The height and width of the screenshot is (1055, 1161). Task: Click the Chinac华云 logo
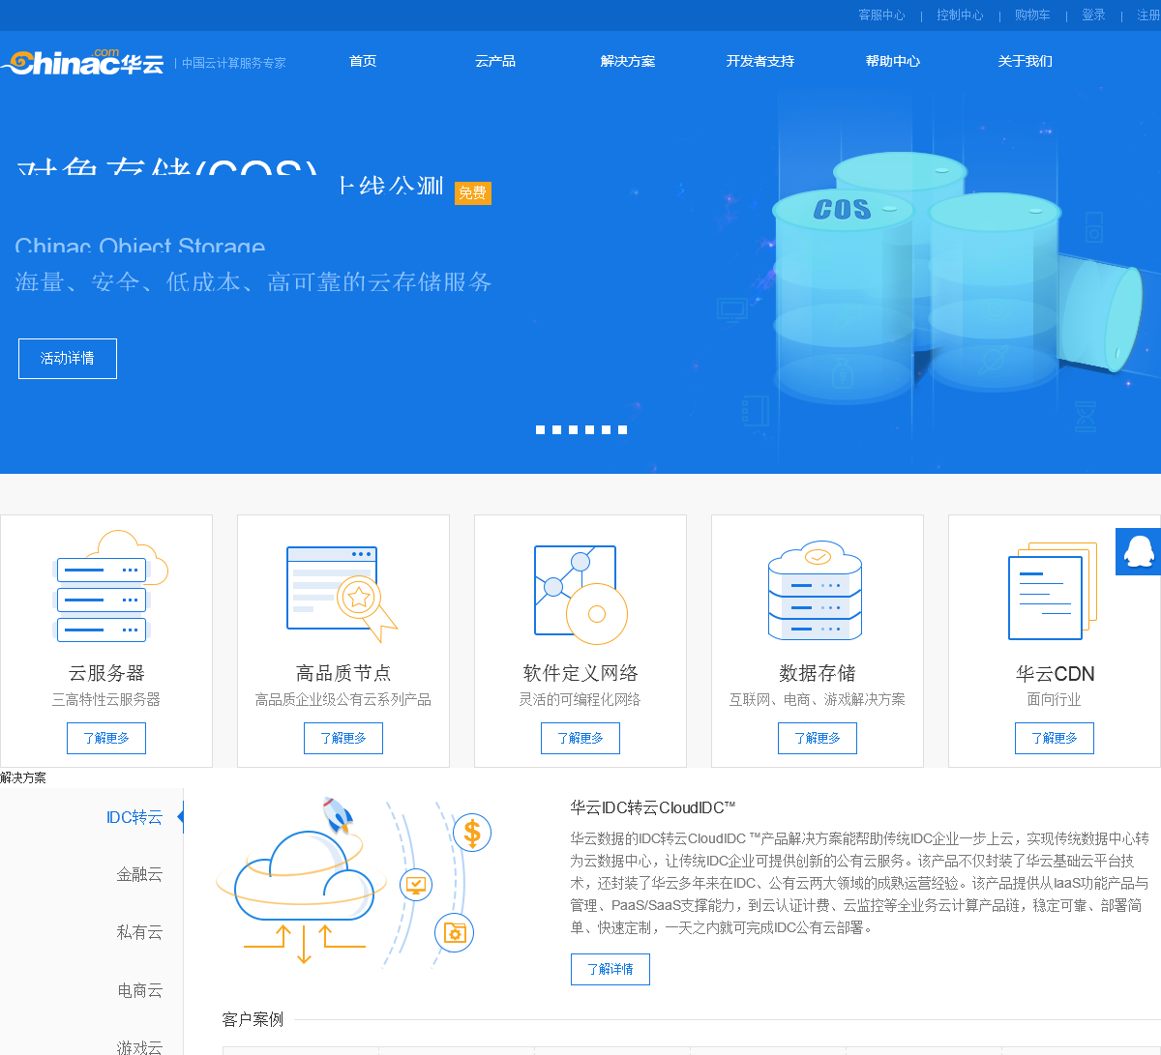coord(83,62)
